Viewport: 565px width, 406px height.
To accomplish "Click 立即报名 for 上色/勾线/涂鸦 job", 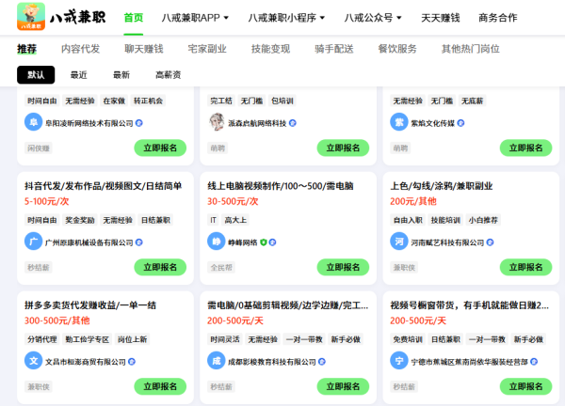I will [525, 267].
